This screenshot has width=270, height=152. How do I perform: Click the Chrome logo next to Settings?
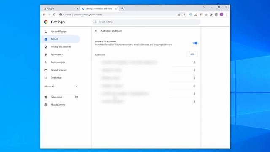tap(46, 22)
